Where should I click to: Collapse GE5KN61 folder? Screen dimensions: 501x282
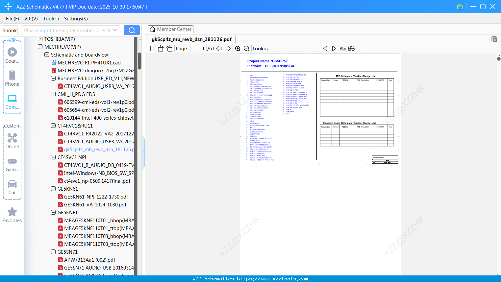click(x=53, y=189)
